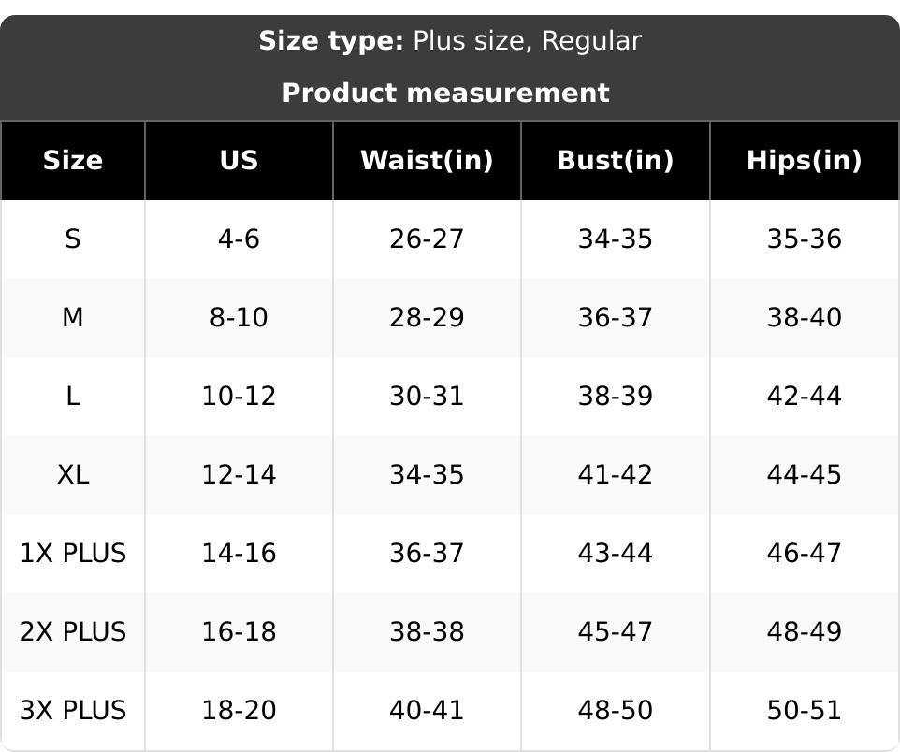900x752 pixels.
Task: Click the XL size row label
Action: [x=73, y=475]
